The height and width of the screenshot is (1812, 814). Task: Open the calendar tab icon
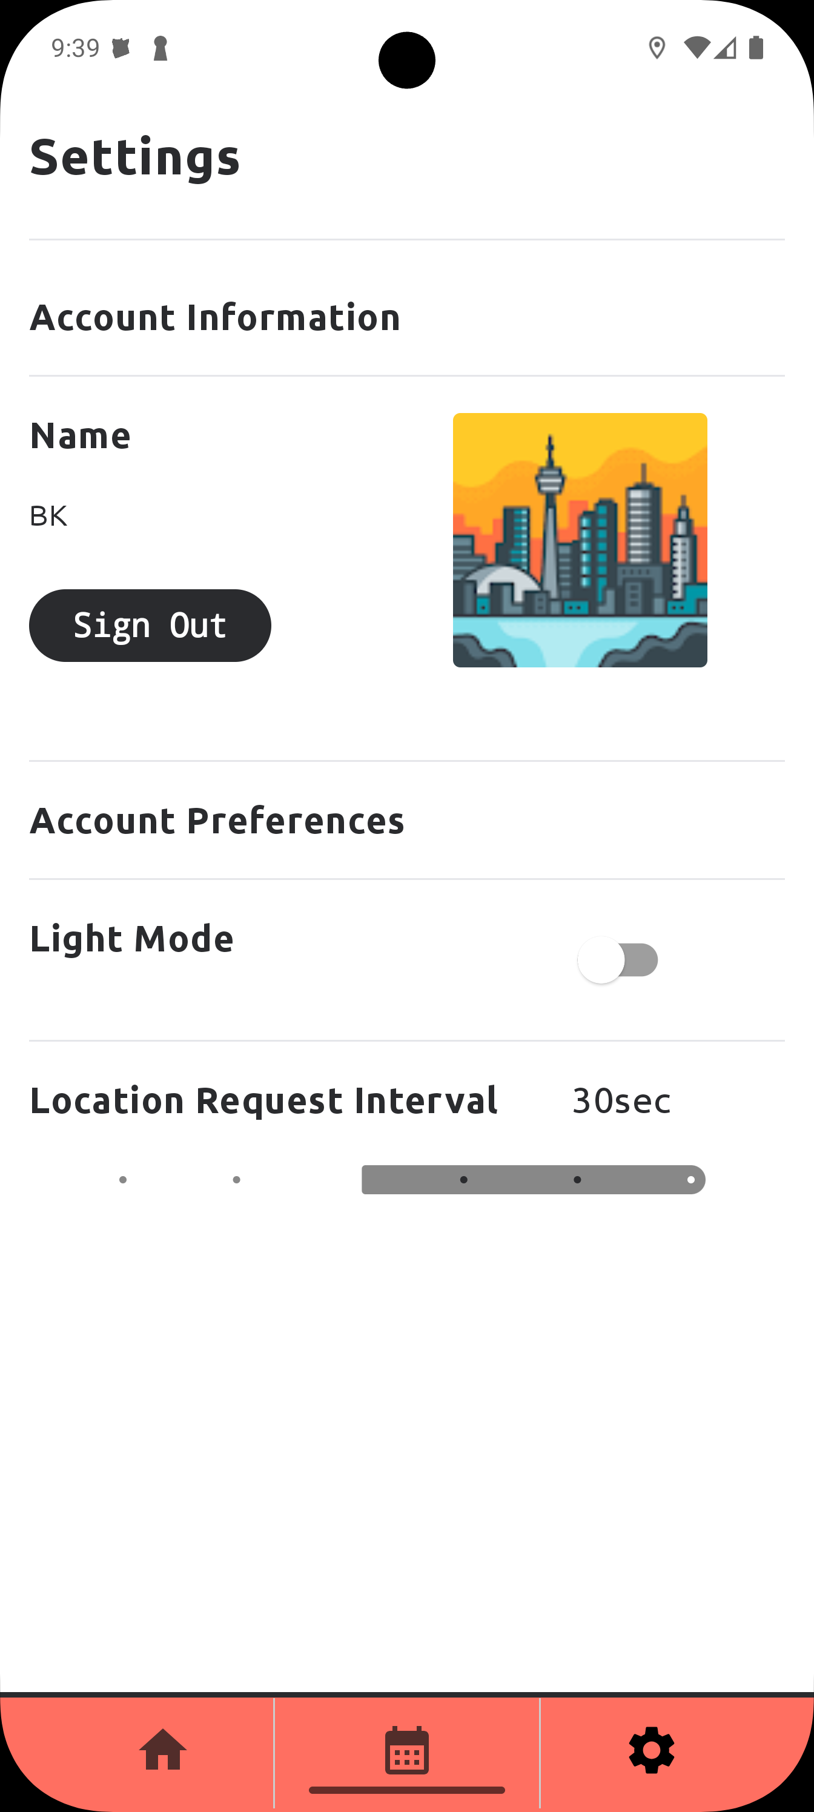pos(406,1750)
